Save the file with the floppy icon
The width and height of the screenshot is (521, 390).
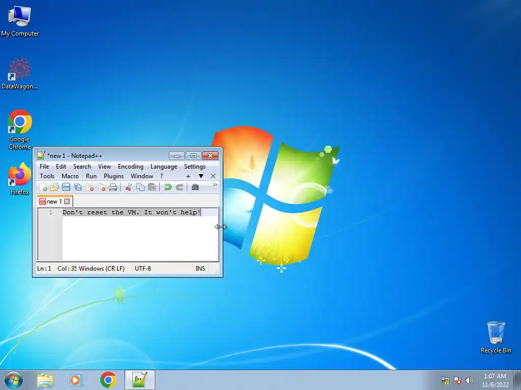(66, 187)
